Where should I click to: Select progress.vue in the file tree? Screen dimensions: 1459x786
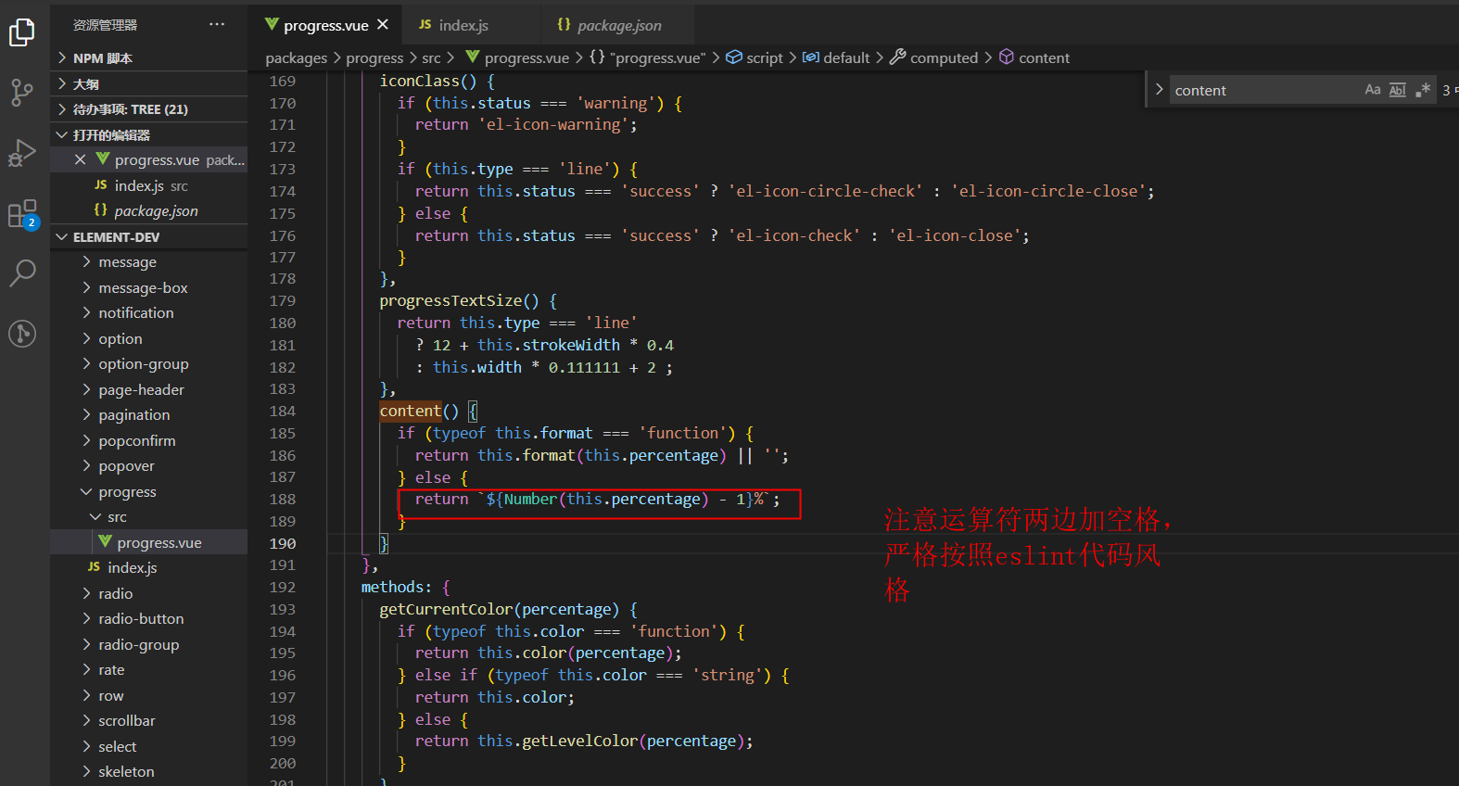point(148,543)
